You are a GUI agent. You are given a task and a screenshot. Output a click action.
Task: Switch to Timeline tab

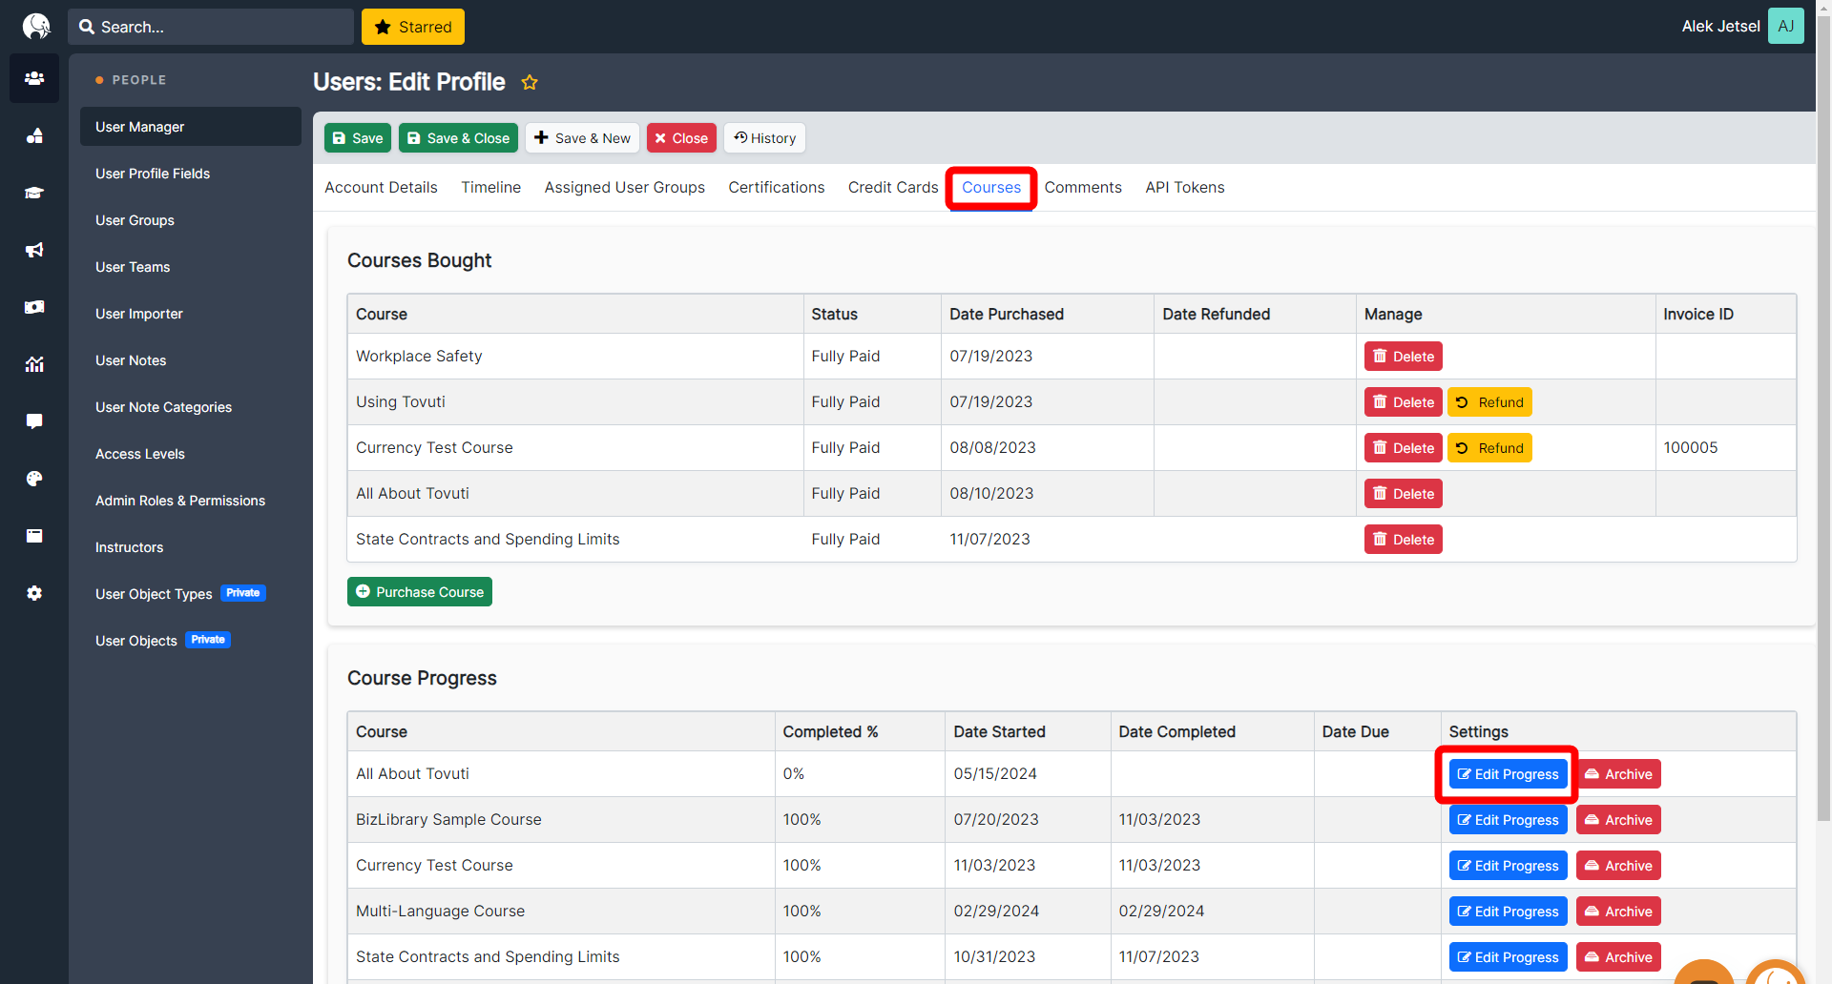491,188
